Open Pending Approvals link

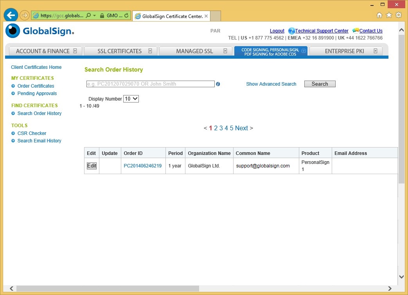(37, 94)
